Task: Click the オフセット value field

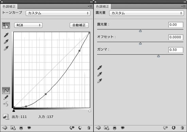Action: click(x=176, y=37)
